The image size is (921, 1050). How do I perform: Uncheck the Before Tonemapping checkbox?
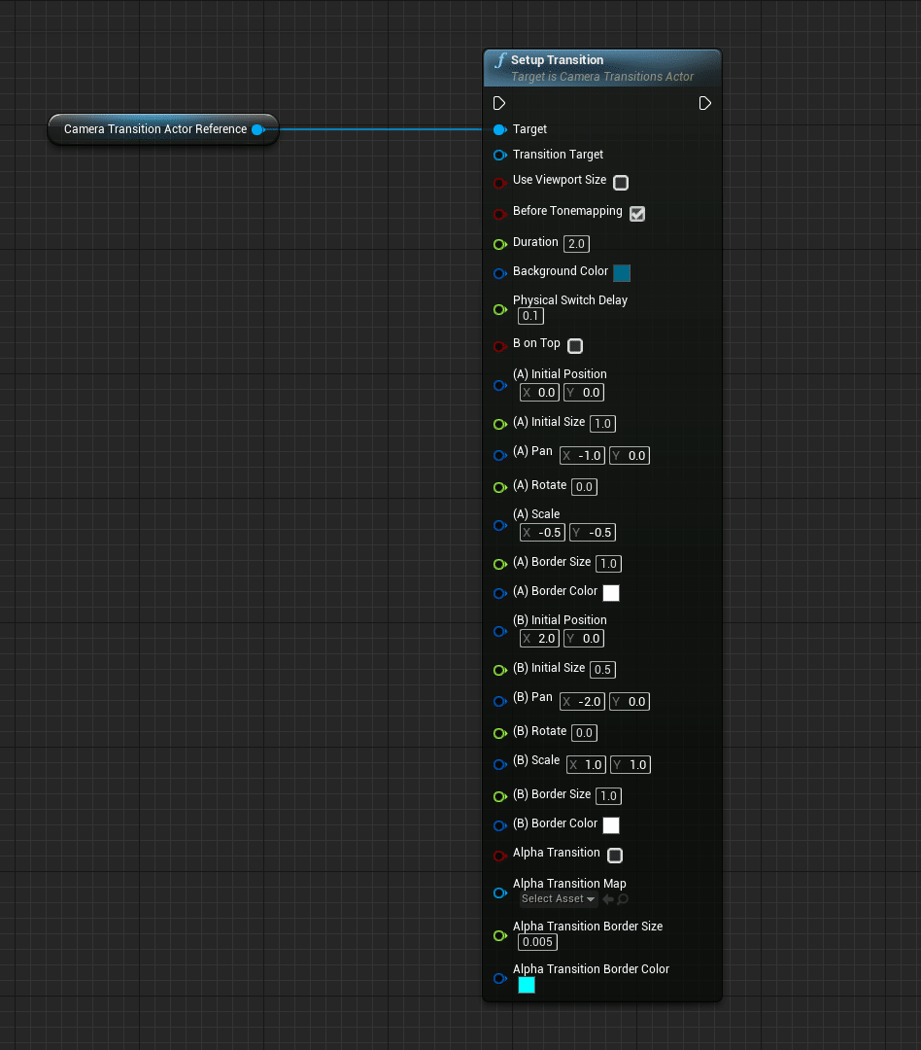pos(637,214)
